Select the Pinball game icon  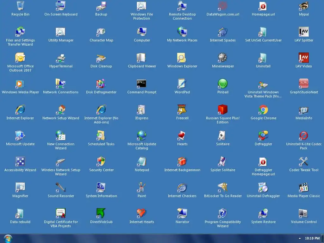(223, 84)
